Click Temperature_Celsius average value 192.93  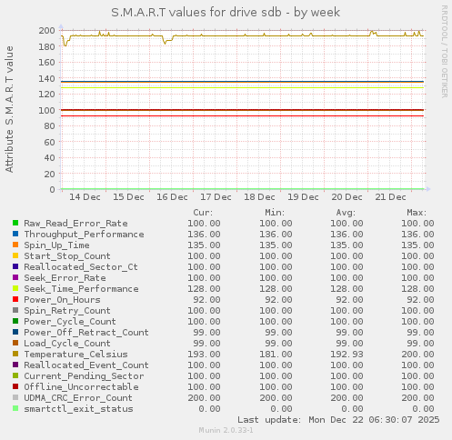click(347, 355)
